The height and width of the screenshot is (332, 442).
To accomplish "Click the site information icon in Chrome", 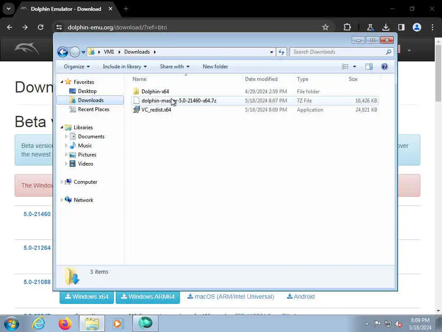I will tap(59, 27).
